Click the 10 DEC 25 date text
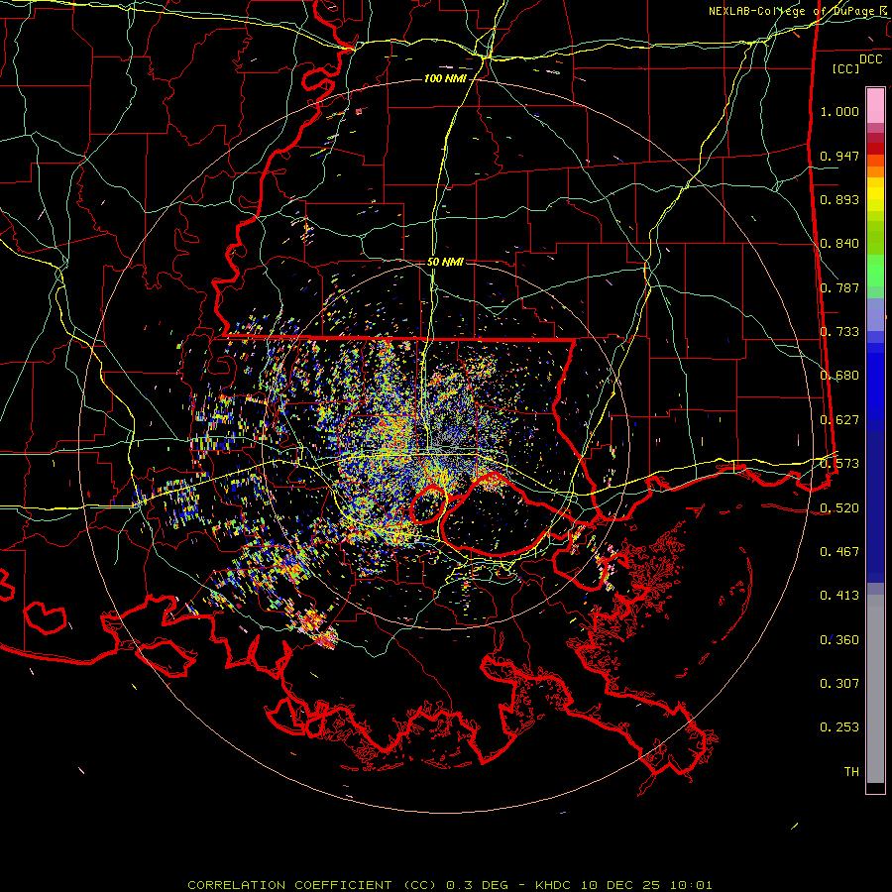Viewport: 892px width, 892px height. (620, 885)
